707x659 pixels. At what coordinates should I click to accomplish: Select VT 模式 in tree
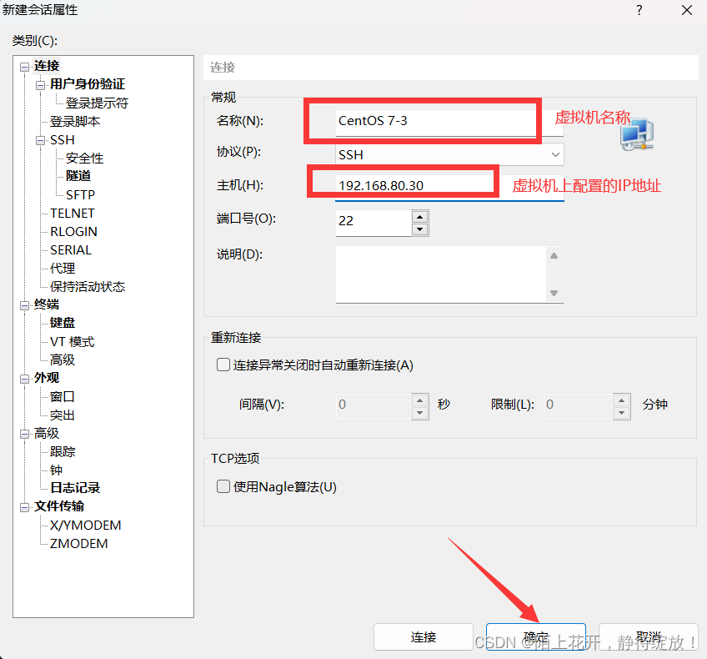[73, 342]
